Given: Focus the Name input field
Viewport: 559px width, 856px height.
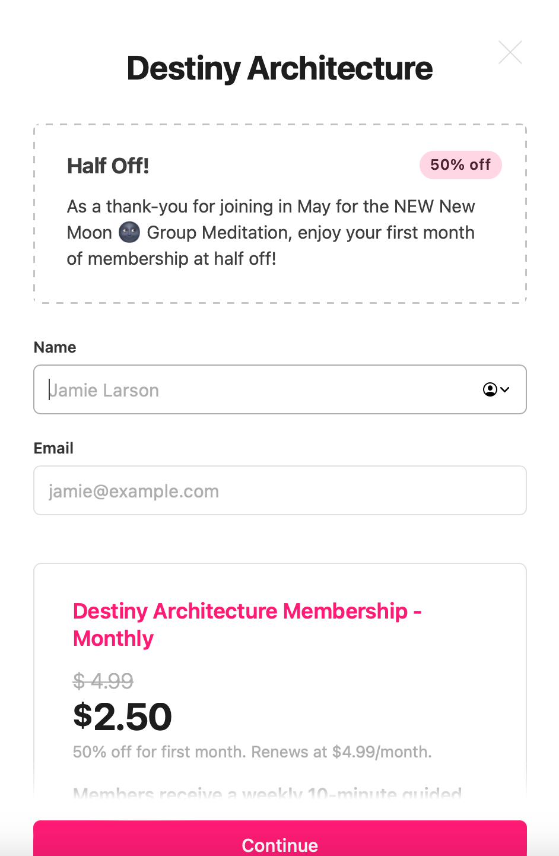Looking at the screenshot, I should pos(280,389).
